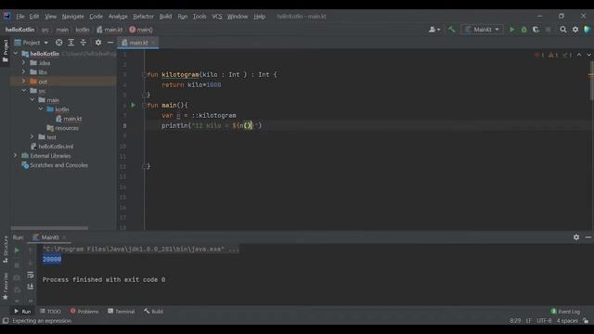The height and width of the screenshot is (334, 594).
Task: Open the Navigate menu
Action: 72,17
